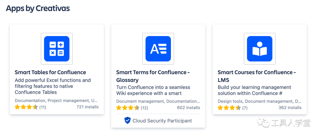The image size is (321, 137).
Task: Open the Smart Tables for Confluence title
Action: click(50, 72)
